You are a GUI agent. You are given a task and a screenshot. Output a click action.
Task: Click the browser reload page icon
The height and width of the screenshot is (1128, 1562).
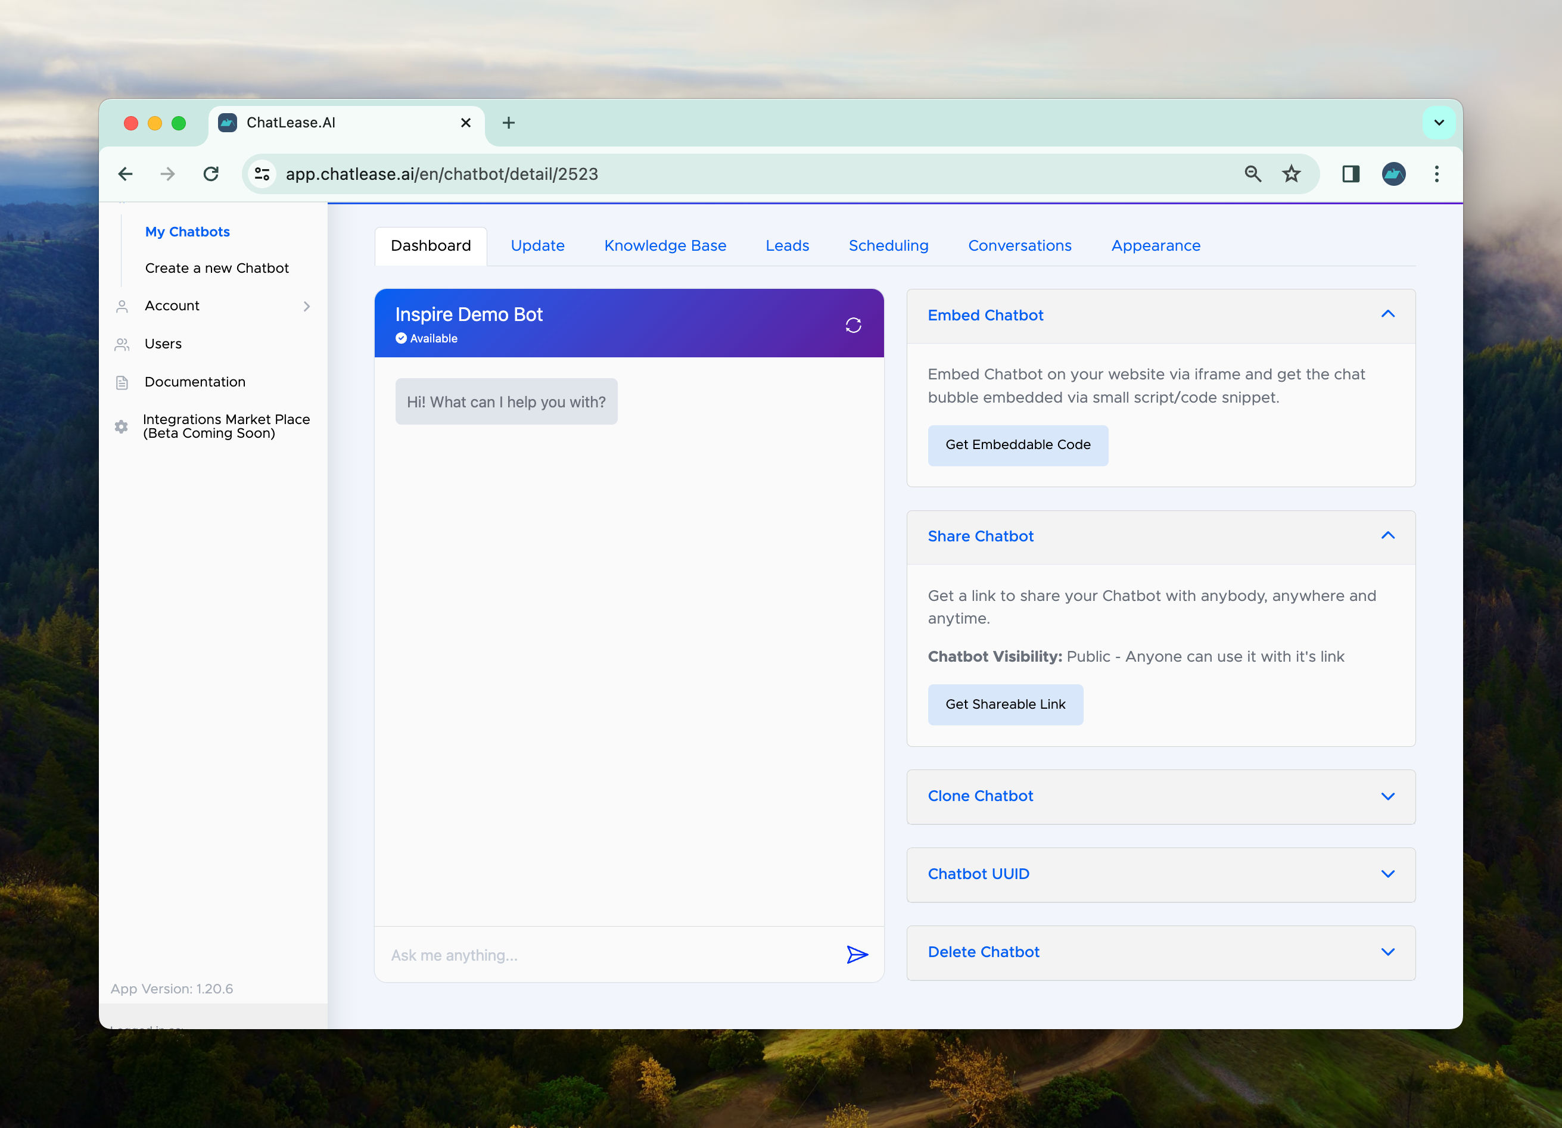click(x=211, y=175)
